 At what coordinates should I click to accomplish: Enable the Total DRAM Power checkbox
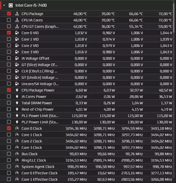pos(9,103)
